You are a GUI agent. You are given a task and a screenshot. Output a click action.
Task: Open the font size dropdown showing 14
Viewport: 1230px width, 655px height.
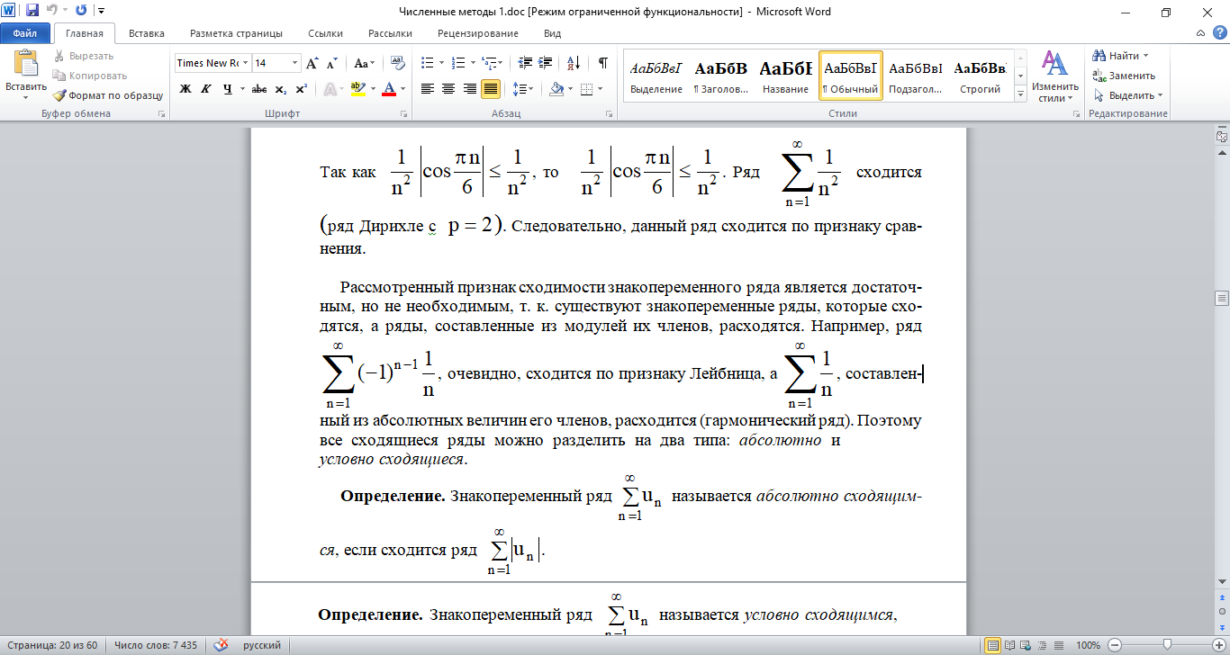[x=294, y=63]
